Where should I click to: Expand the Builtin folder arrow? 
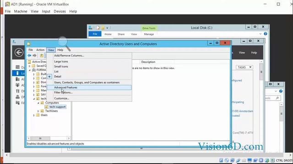pos(34,74)
